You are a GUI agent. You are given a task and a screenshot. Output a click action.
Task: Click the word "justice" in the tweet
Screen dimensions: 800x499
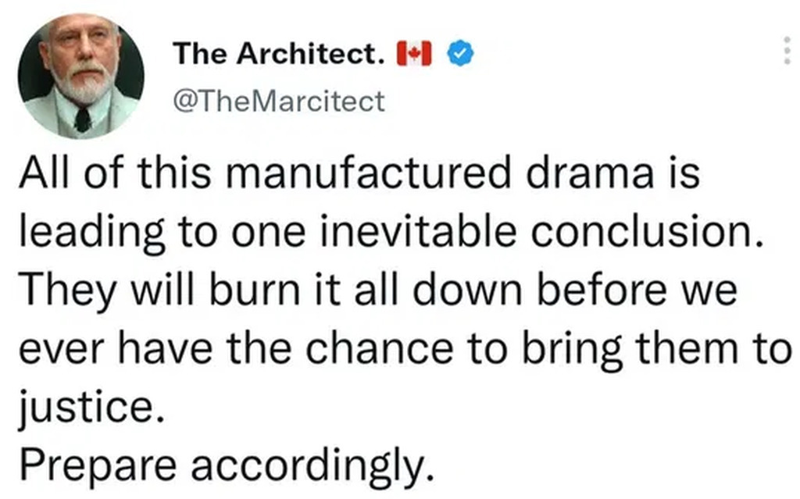[x=86, y=408]
